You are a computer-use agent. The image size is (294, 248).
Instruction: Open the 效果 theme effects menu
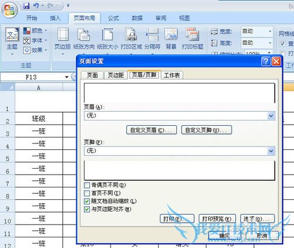(35, 51)
